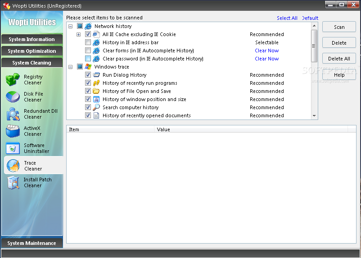Viewport: 361px width, 258px height.
Task: Select the Trace Cleaner broom icon
Action: 13,166
